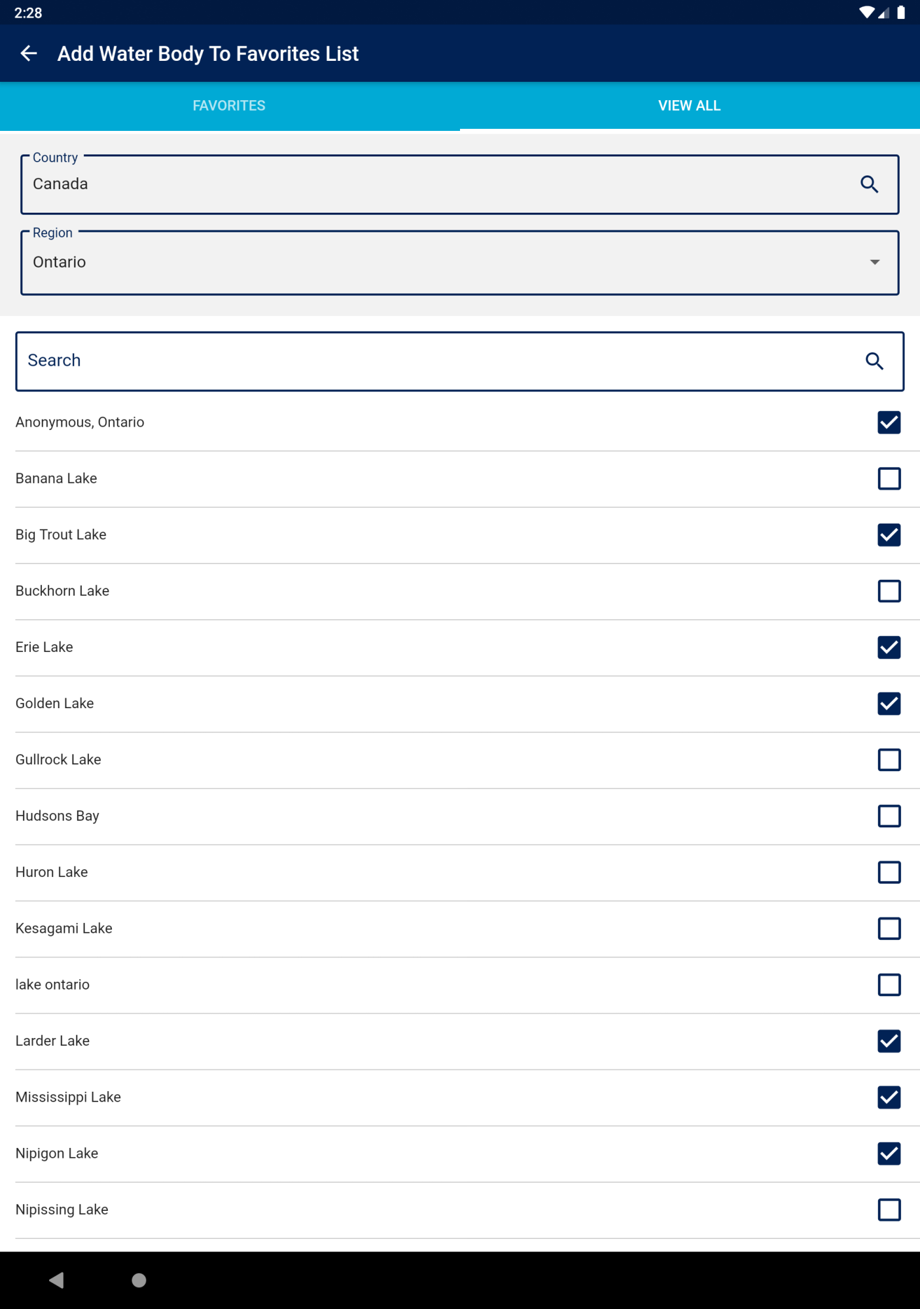Switch to the Favorites tab
This screenshot has width=920, height=1309.
[x=229, y=106]
